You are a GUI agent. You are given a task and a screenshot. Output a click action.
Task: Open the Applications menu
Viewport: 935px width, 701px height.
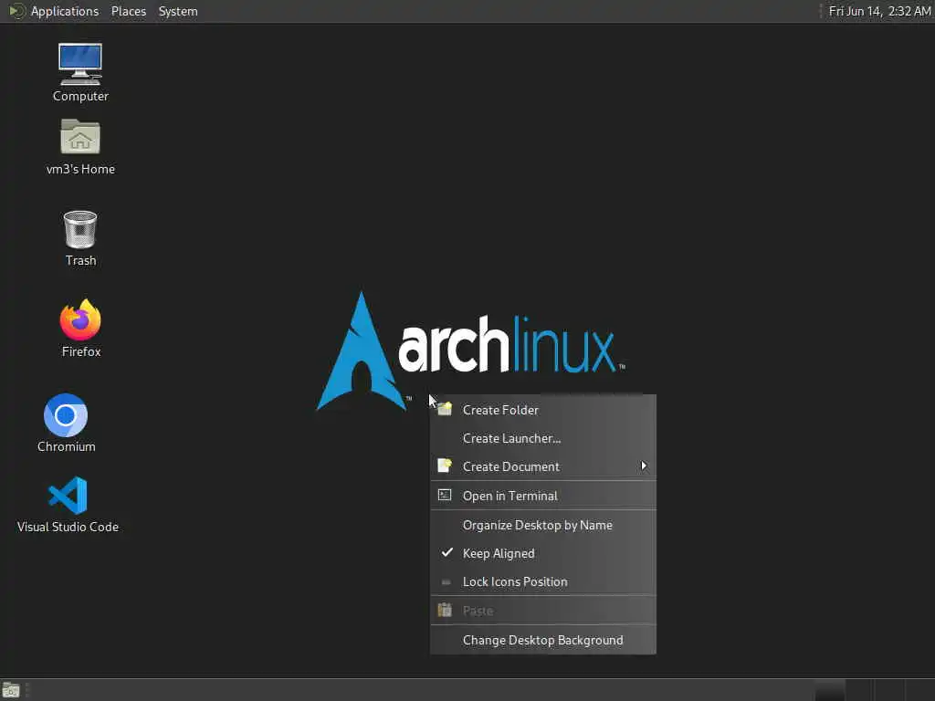pyautogui.click(x=65, y=11)
